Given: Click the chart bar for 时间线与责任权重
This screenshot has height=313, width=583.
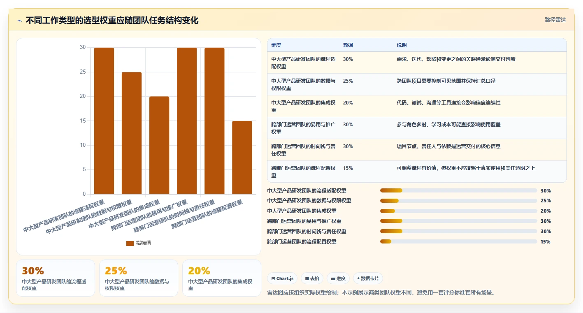Looking at the screenshot, I should click(214, 121).
